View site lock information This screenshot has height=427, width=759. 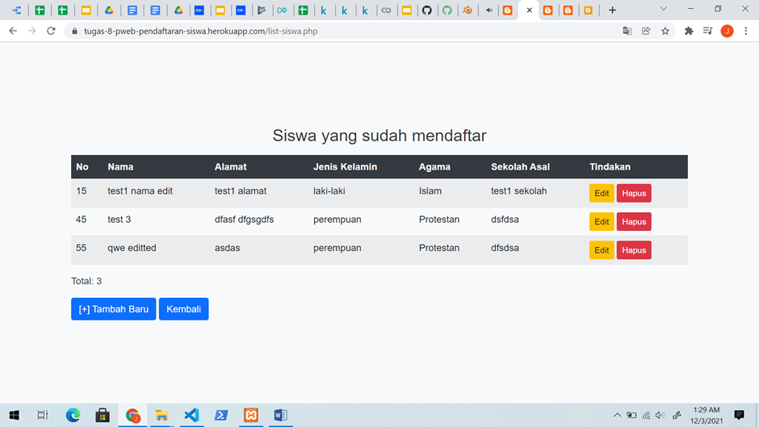pos(74,31)
